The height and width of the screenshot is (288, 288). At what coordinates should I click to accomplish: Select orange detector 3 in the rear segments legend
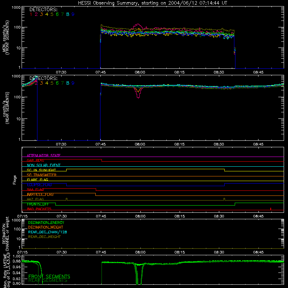tap(41, 83)
